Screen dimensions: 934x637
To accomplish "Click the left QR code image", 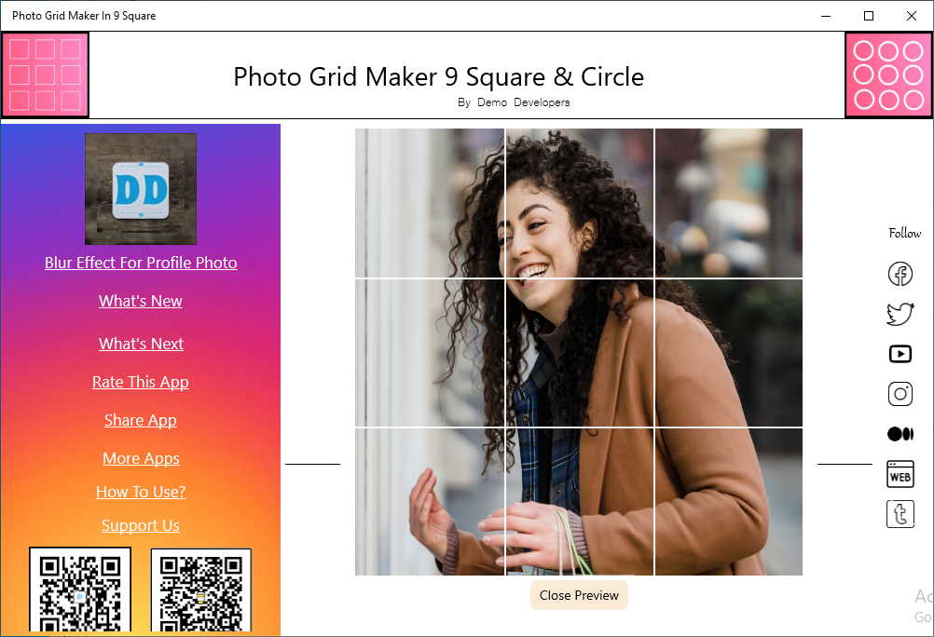I will [80, 590].
